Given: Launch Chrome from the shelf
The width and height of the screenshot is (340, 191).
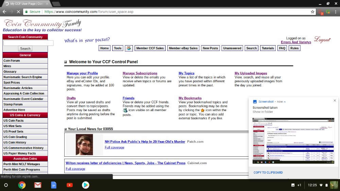Looking at the screenshot, I should [x=22, y=185].
